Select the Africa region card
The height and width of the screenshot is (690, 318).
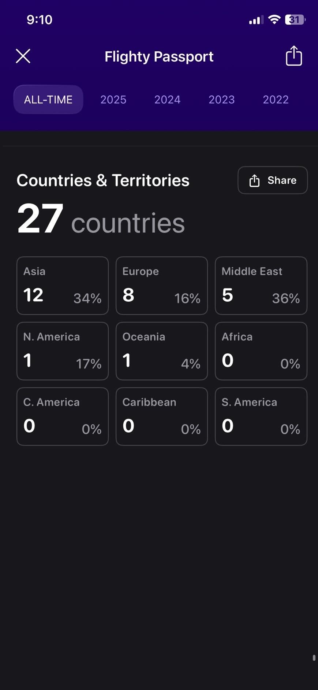[x=261, y=351]
